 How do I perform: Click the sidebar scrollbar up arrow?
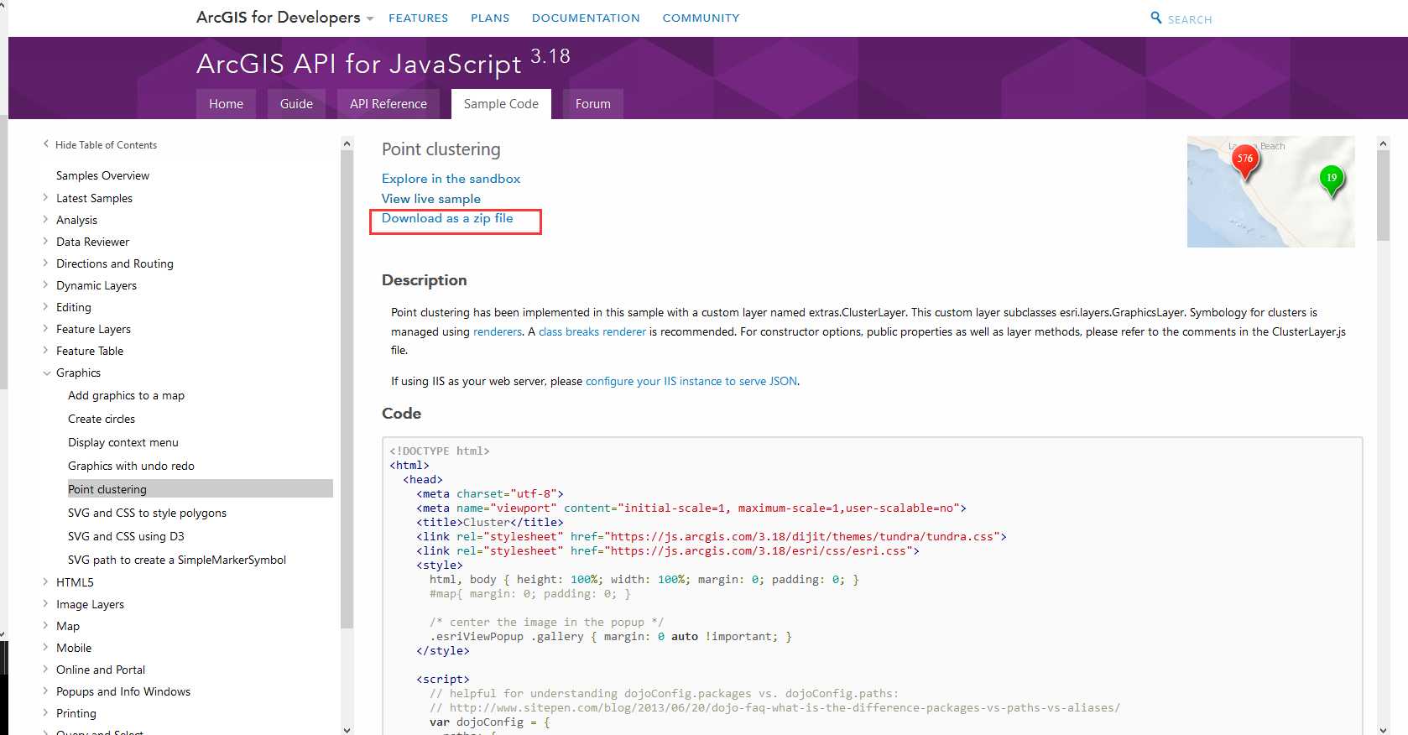347,143
